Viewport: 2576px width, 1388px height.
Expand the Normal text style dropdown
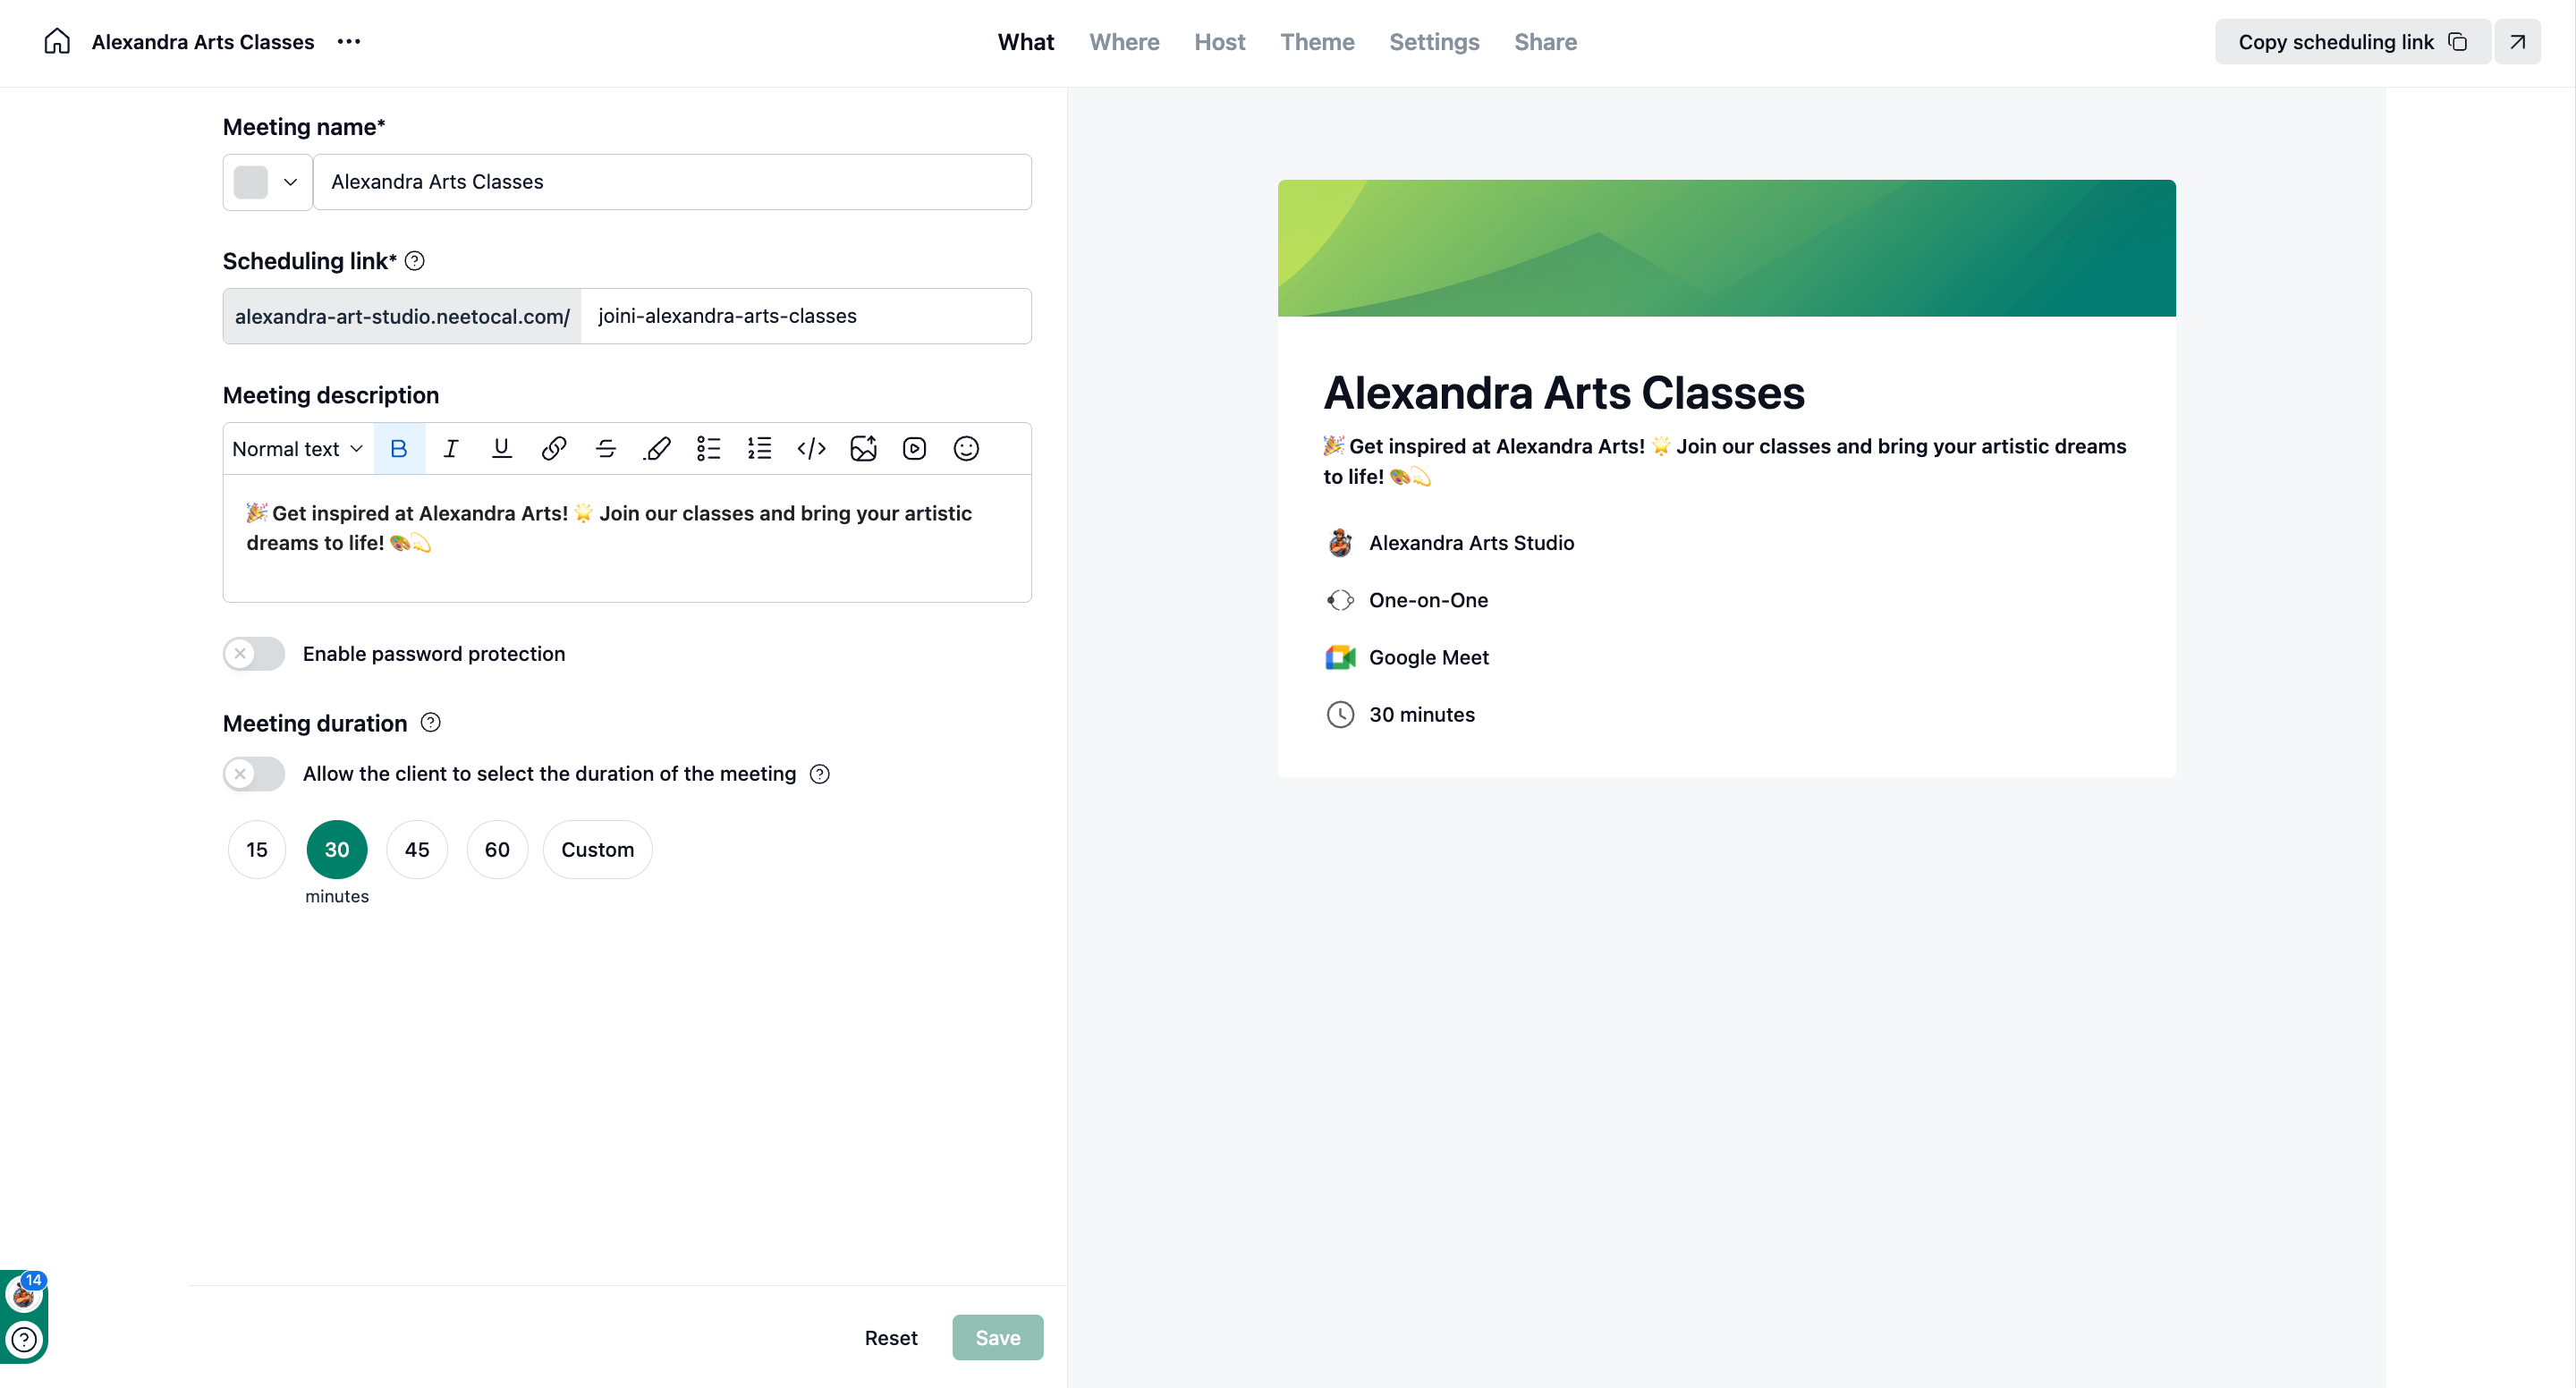point(298,449)
